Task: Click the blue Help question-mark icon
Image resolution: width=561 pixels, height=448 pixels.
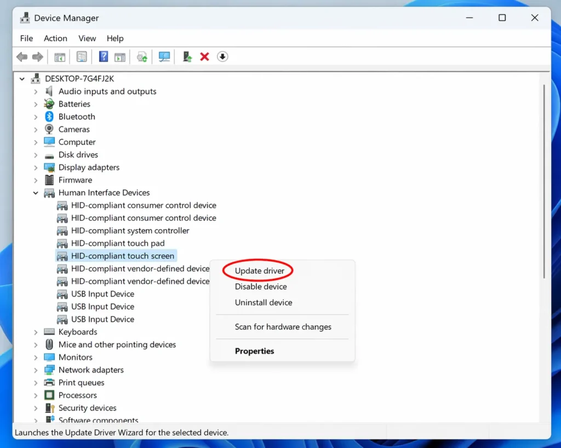Action: click(104, 56)
